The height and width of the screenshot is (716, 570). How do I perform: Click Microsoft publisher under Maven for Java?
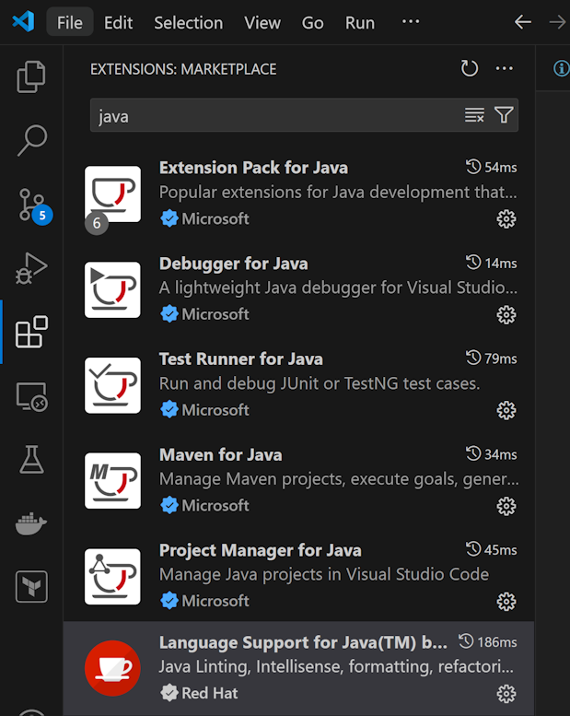click(x=215, y=506)
